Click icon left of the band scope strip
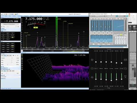This screenshot has width=137, height=103. coord(22,51)
